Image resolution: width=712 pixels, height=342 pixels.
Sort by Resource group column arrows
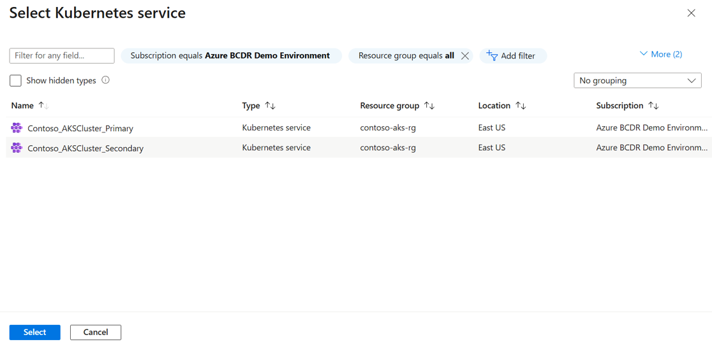429,106
